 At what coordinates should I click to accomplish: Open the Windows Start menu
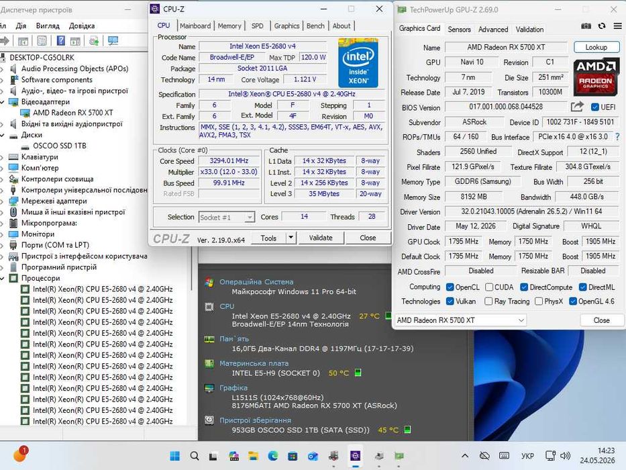(x=174, y=456)
